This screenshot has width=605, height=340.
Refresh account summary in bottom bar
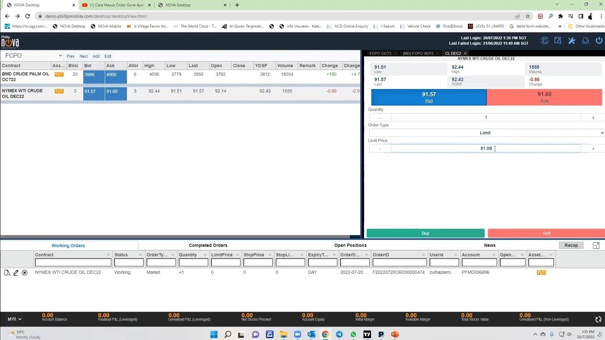coord(598,319)
